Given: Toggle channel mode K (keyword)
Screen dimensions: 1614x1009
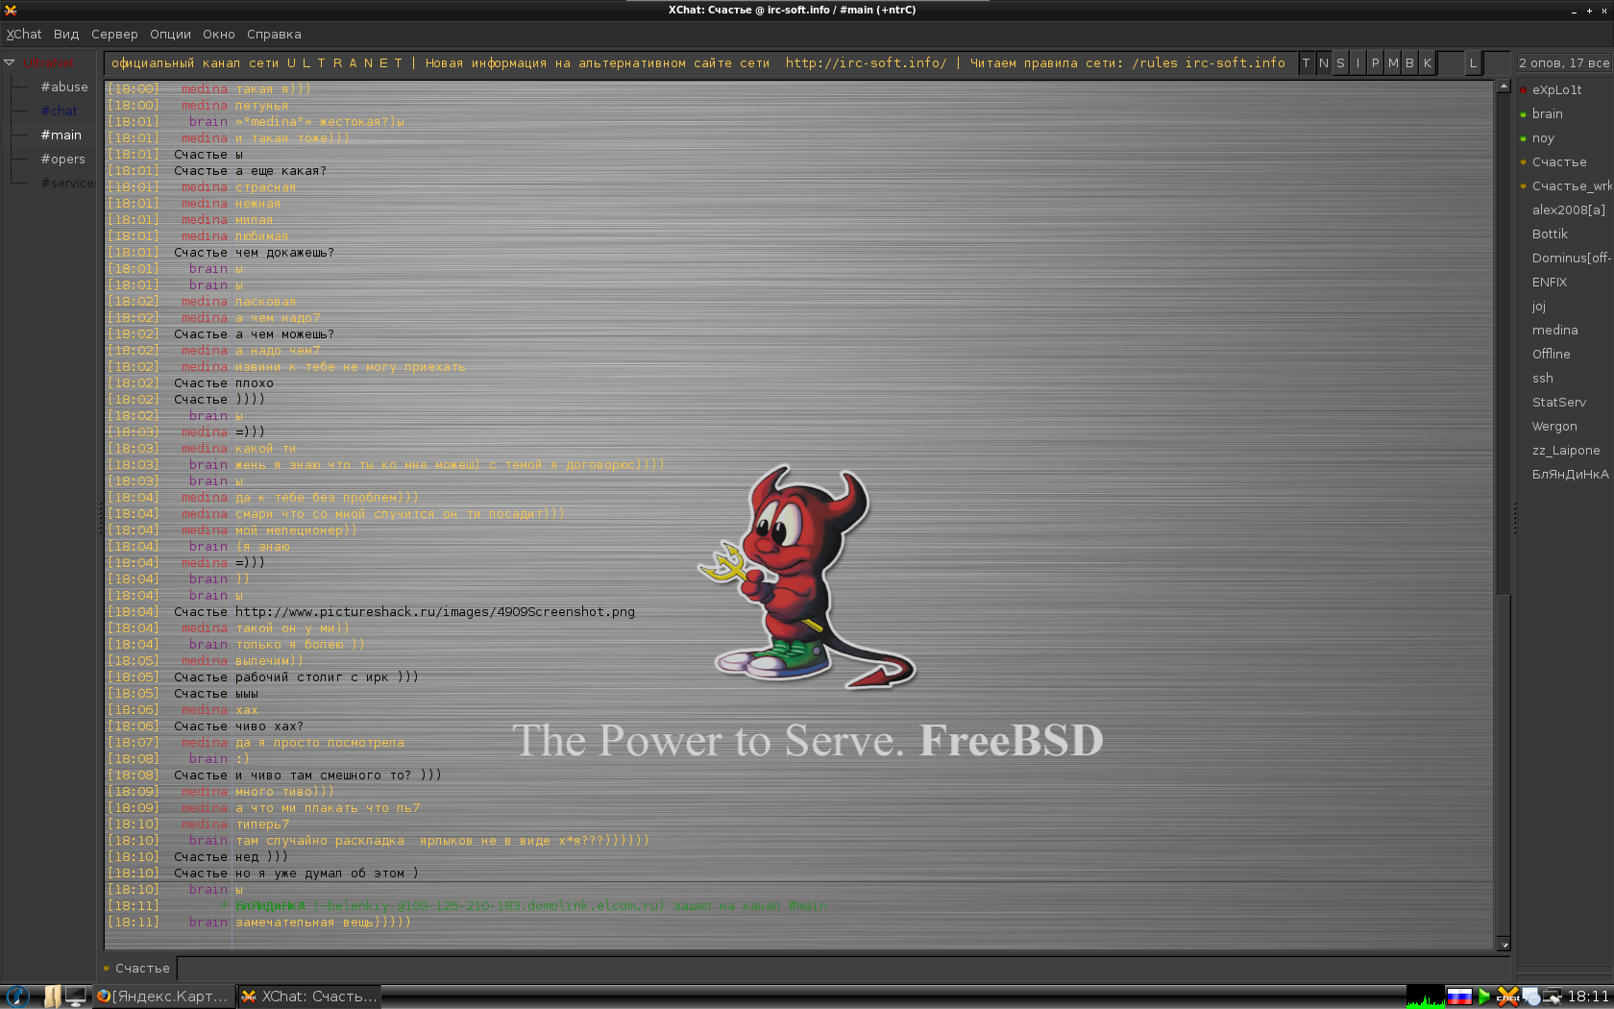Looking at the screenshot, I should point(1427,63).
